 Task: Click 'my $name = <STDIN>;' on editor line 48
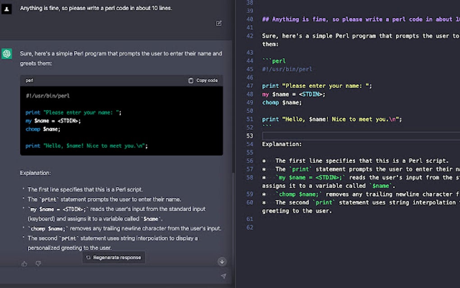(294, 94)
